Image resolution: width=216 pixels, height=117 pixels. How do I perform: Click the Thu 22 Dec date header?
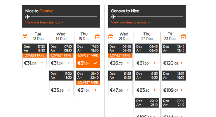point(147,36)
